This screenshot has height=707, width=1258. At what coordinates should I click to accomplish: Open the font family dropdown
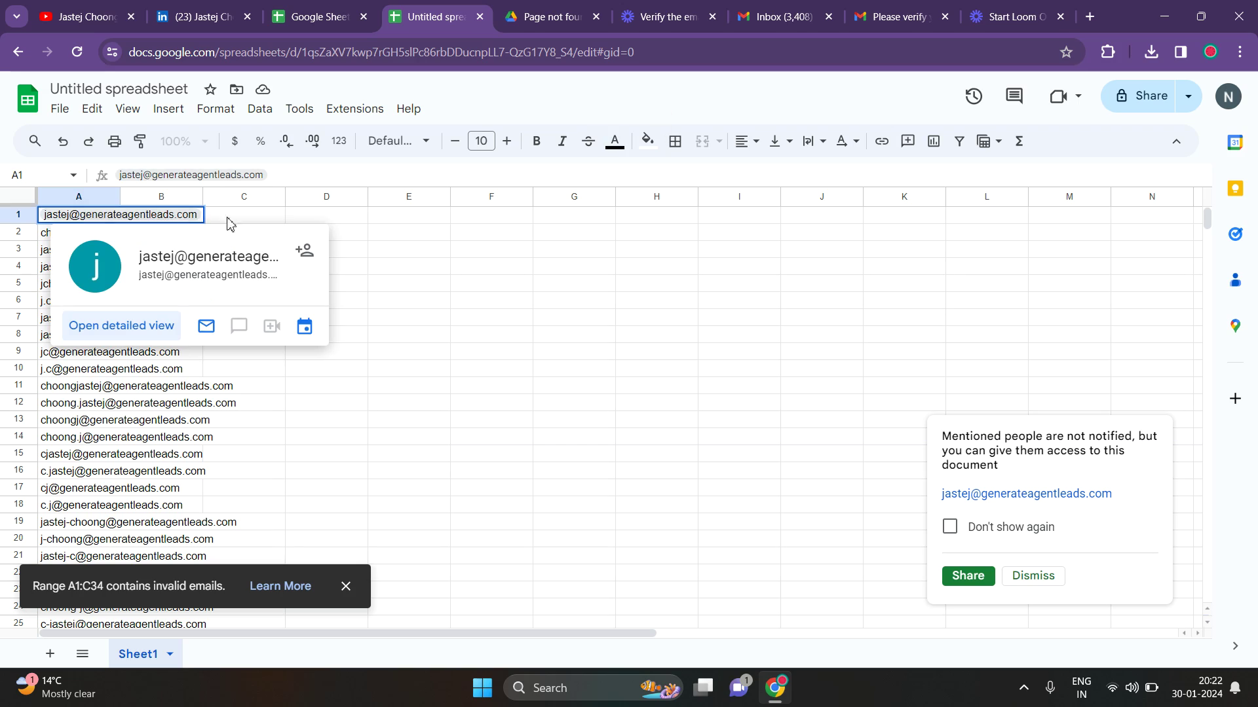[x=398, y=141]
